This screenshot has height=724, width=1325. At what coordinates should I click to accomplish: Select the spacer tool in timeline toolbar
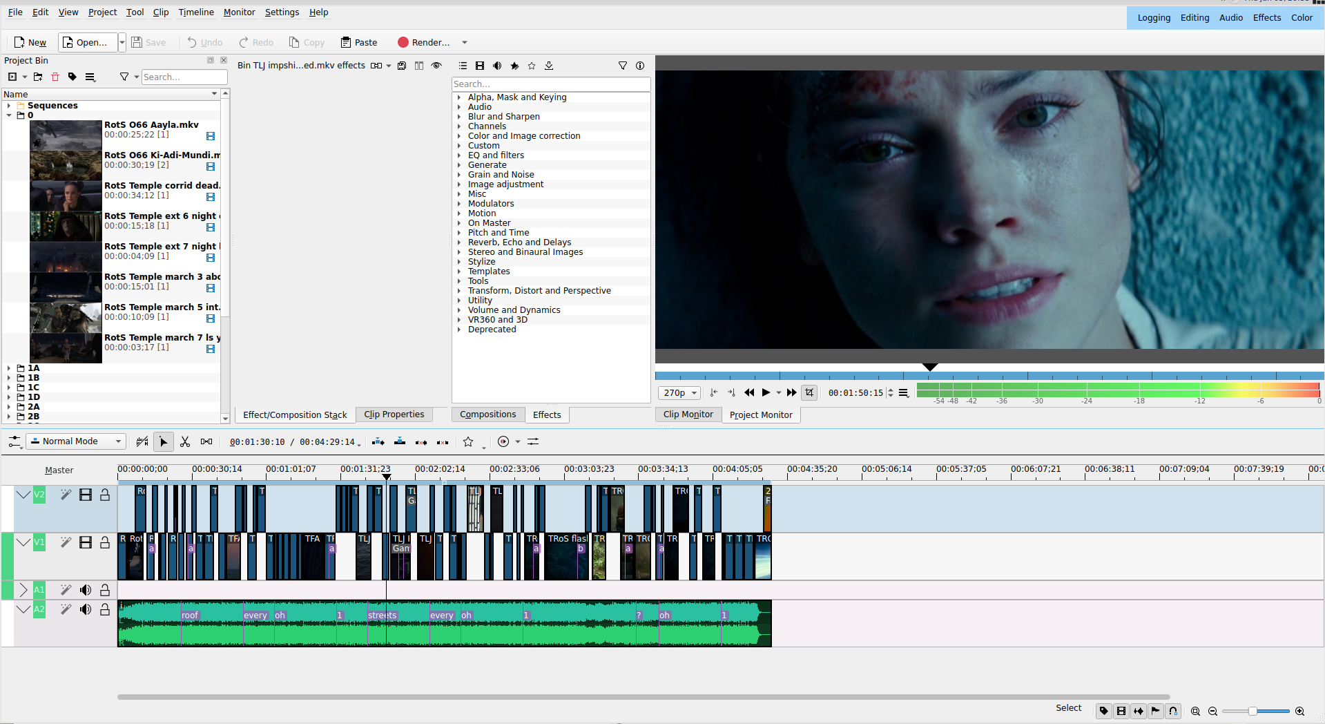point(206,441)
